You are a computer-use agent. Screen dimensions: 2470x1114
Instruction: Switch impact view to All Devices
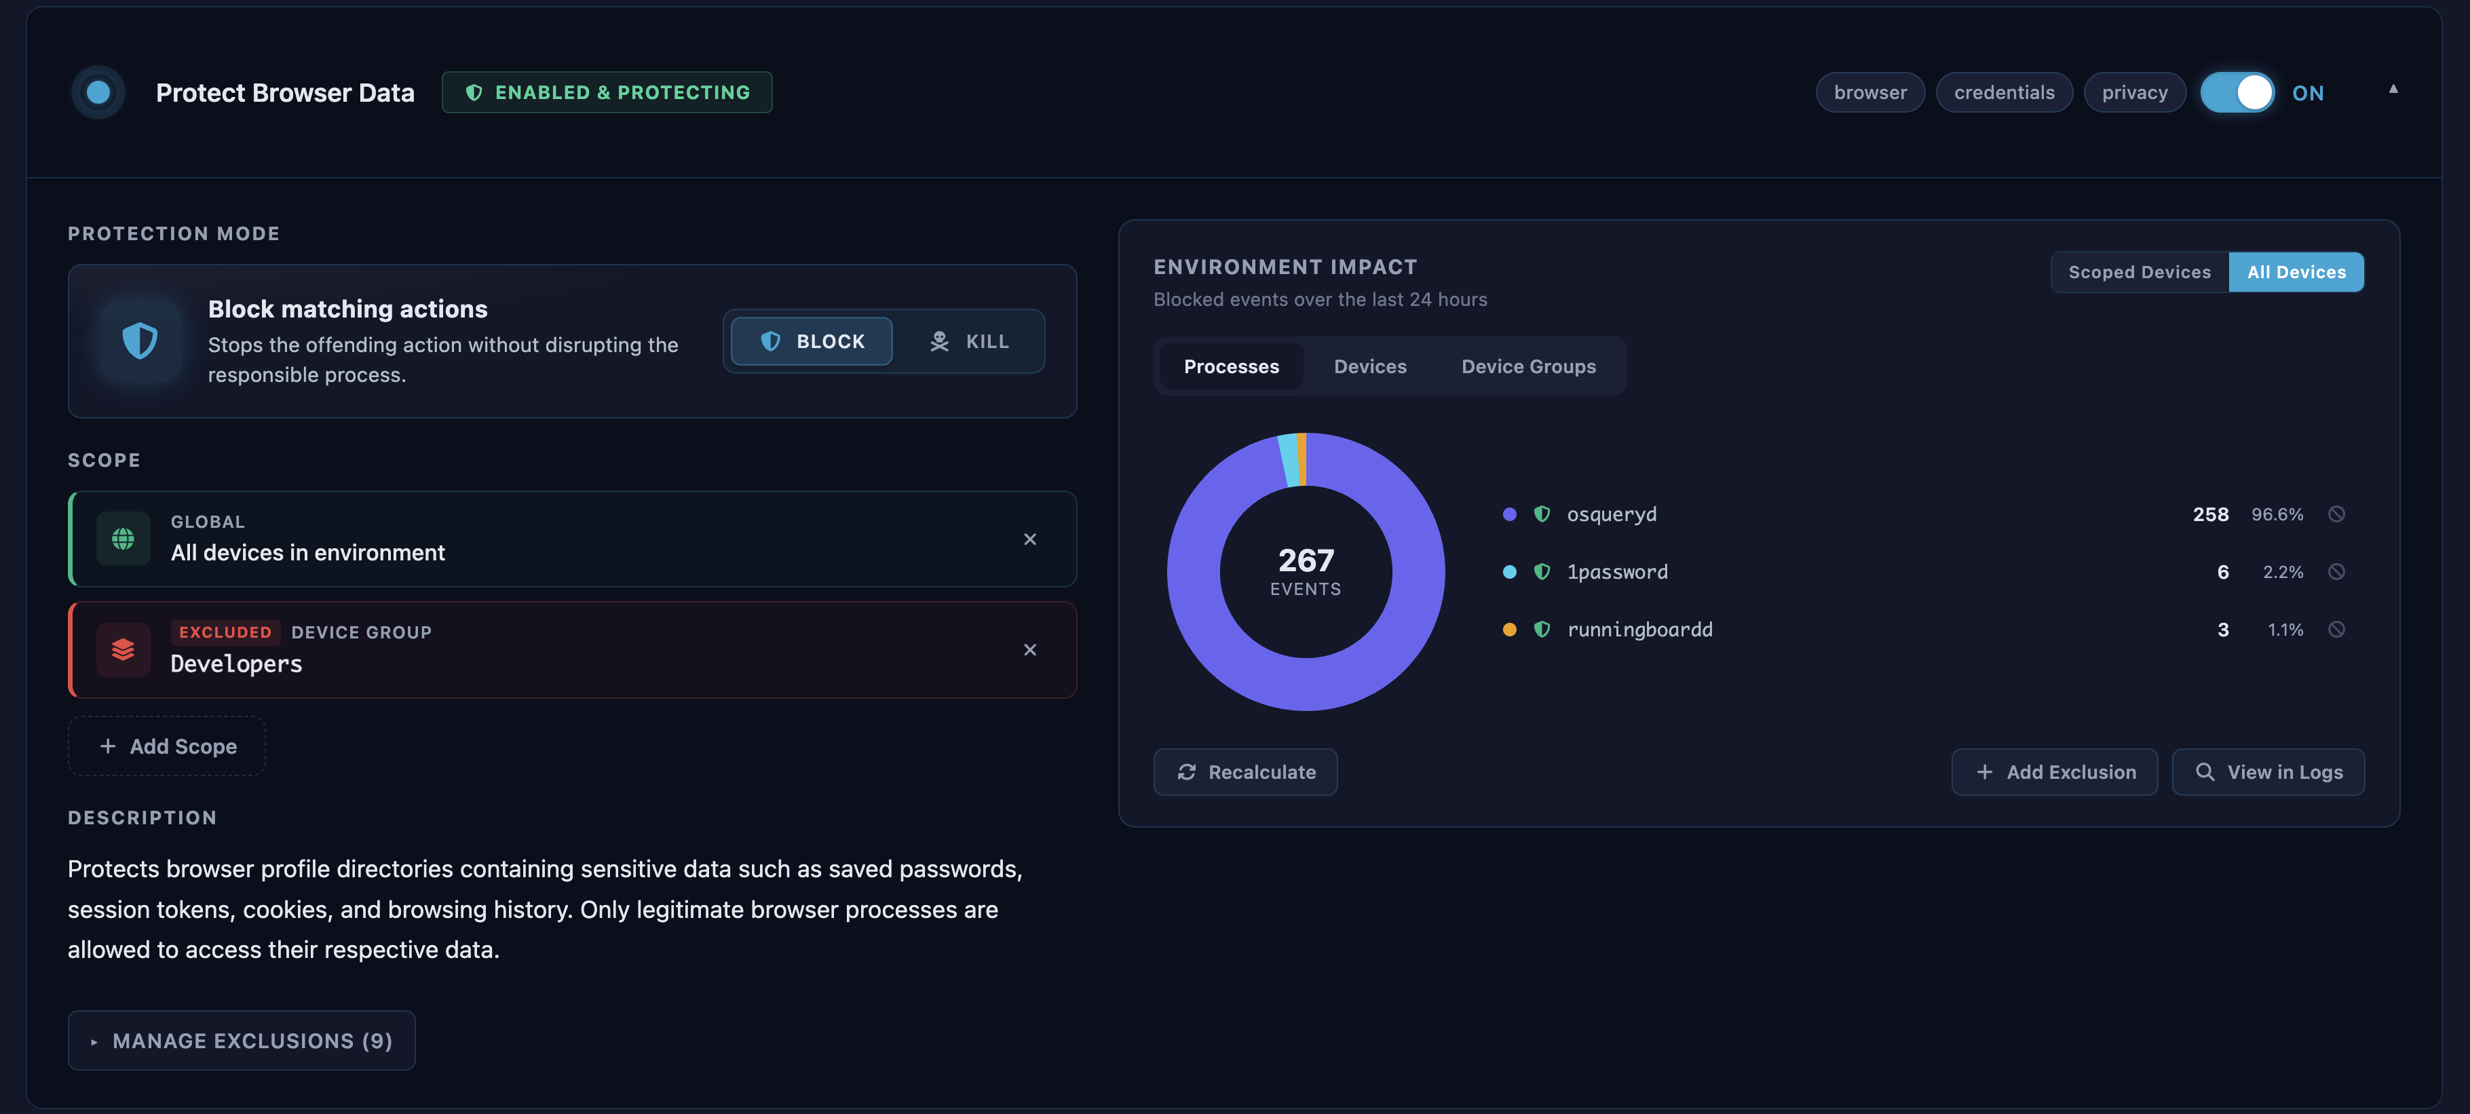(2296, 271)
